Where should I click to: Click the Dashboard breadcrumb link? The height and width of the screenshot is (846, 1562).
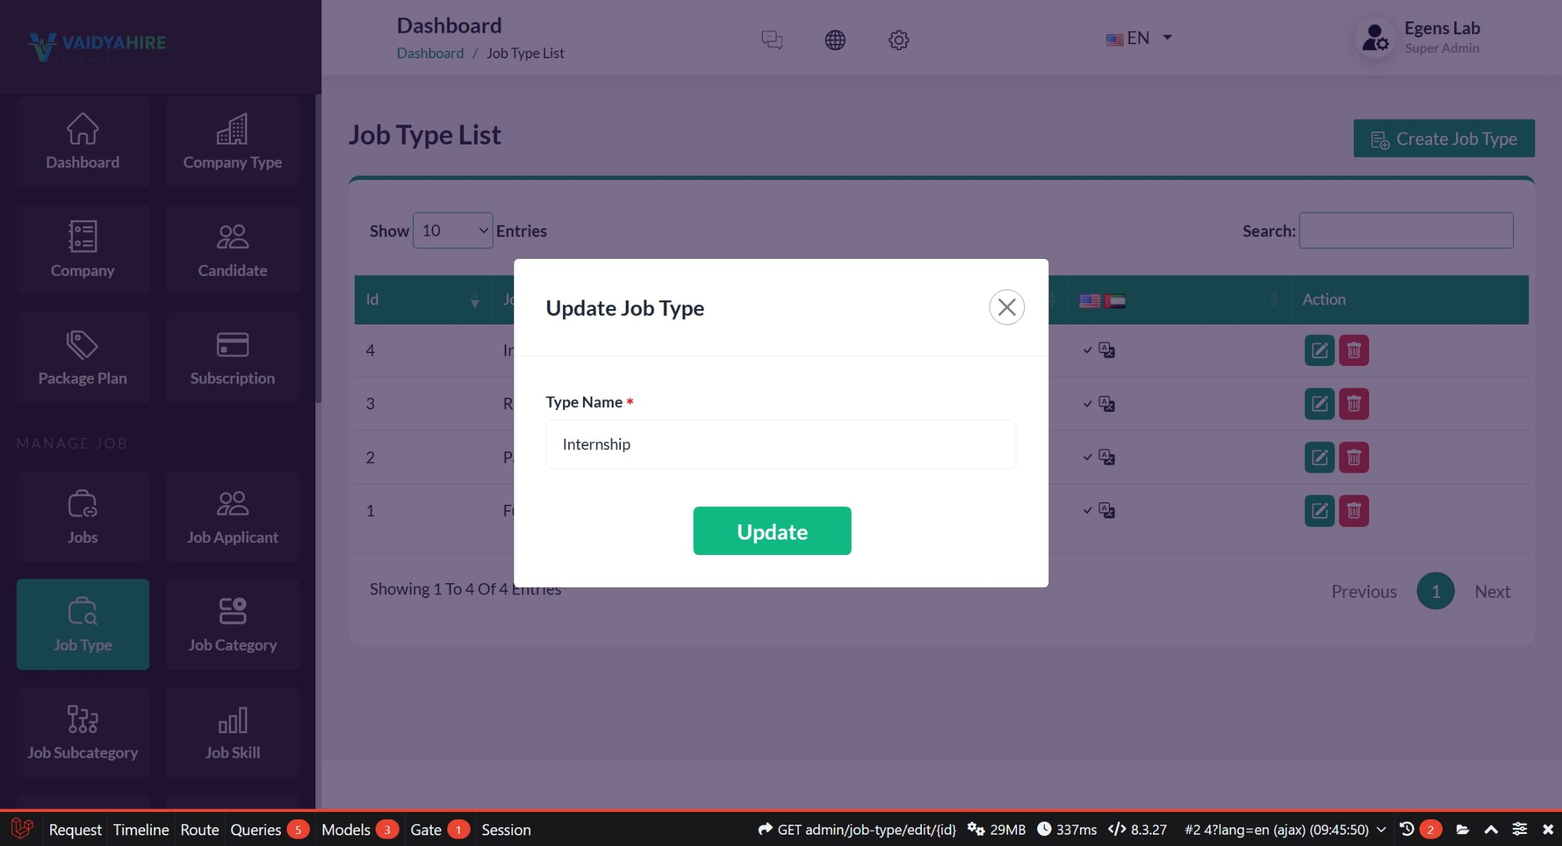430,54
